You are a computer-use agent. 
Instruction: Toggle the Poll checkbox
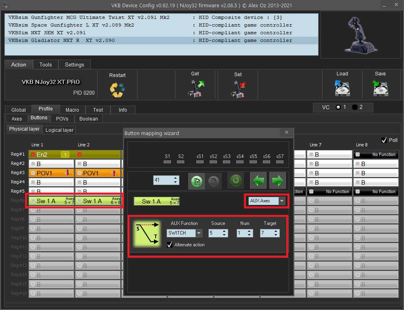coord(384,140)
